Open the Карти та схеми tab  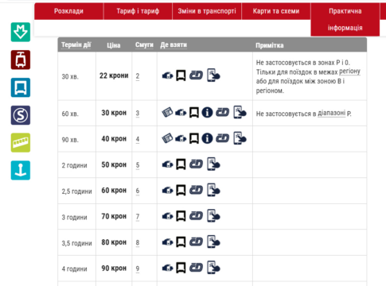[276, 11]
